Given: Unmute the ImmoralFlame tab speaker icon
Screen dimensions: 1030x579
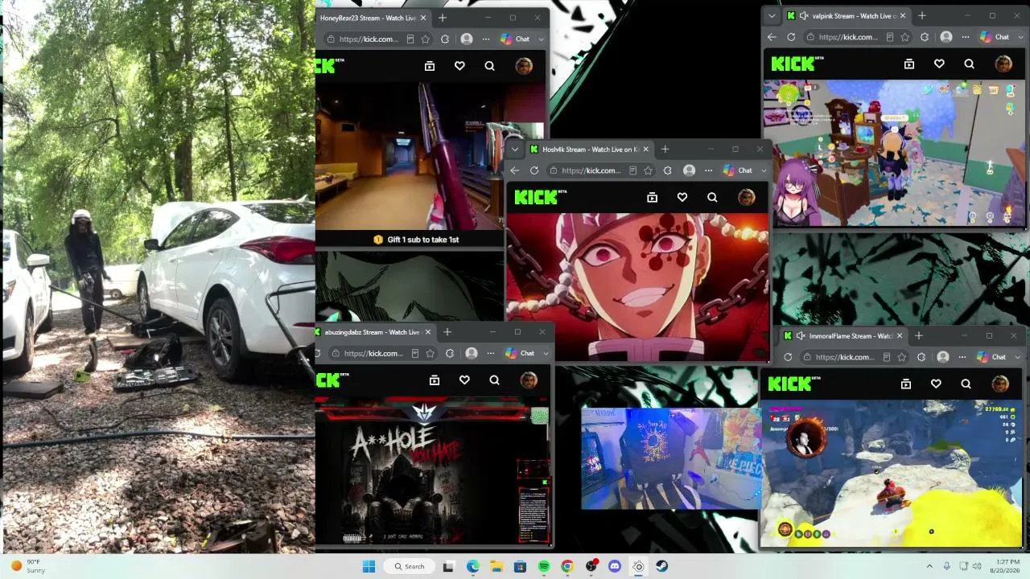Looking at the screenshot, I should 800,336.
